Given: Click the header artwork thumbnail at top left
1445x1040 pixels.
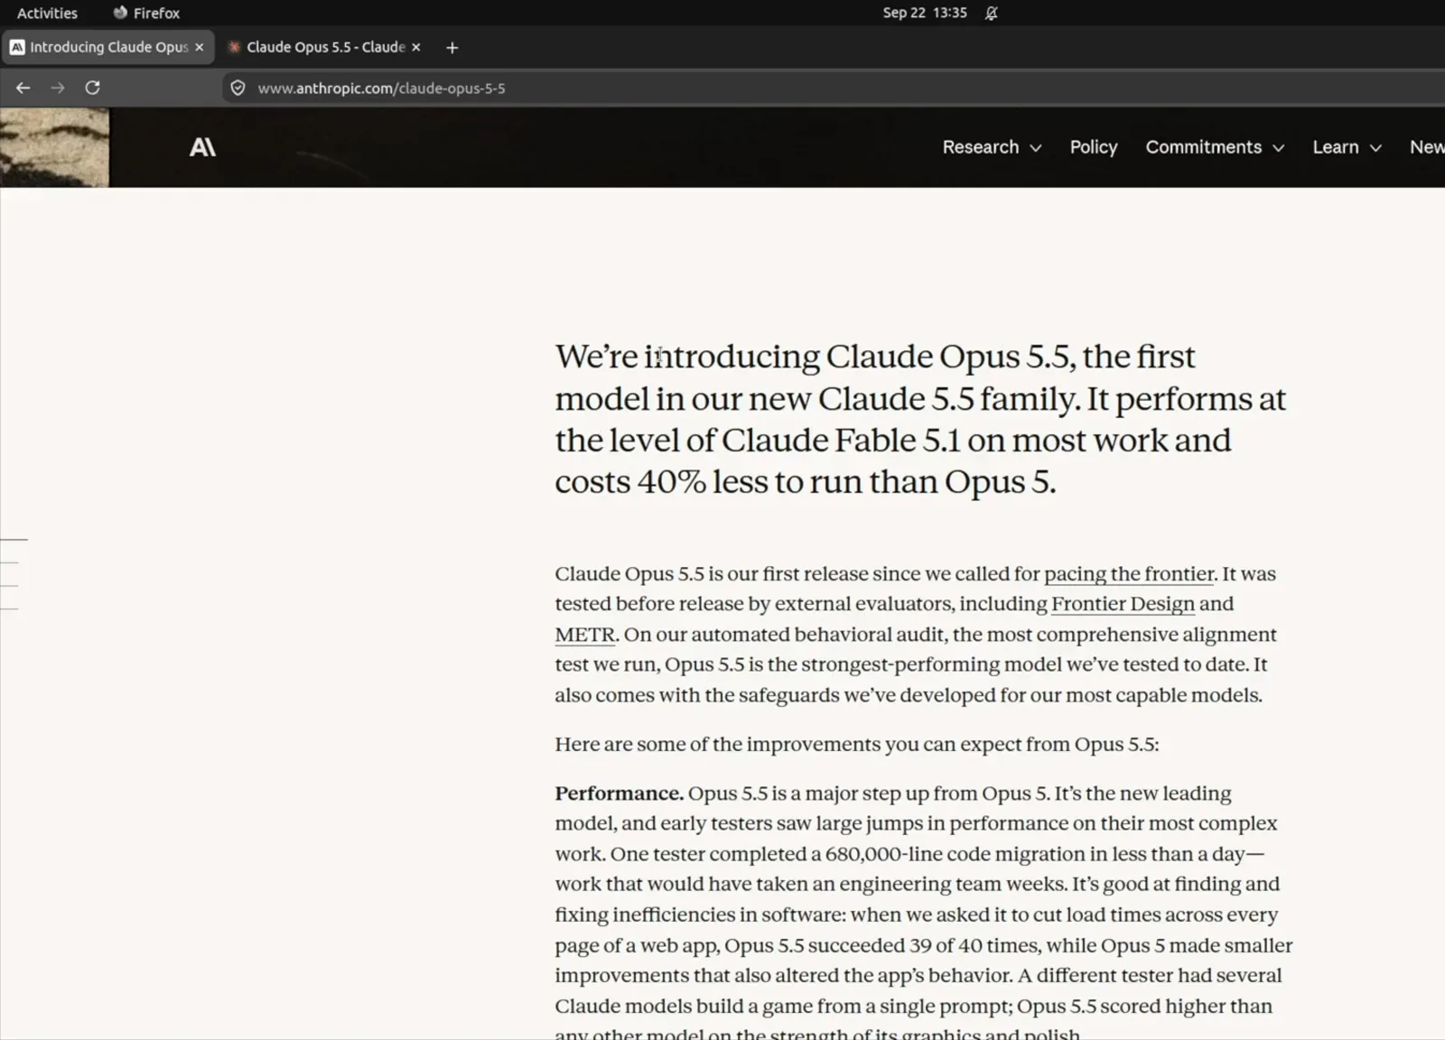Looking at the screenshot, I should point(54,147).
